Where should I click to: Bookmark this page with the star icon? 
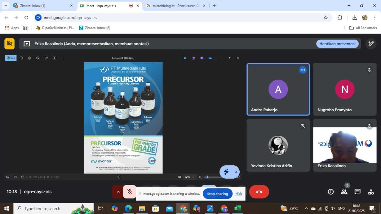(326, 18)
